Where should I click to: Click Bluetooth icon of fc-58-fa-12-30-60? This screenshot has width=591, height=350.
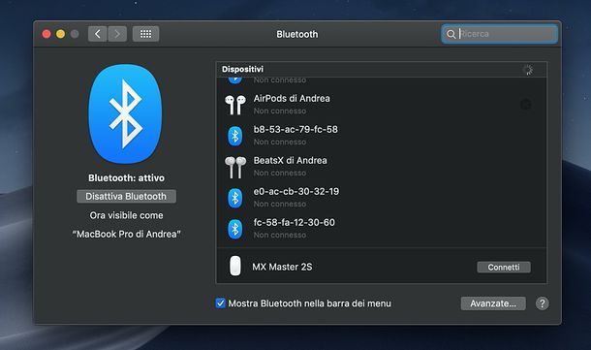(x=235, y=229)
